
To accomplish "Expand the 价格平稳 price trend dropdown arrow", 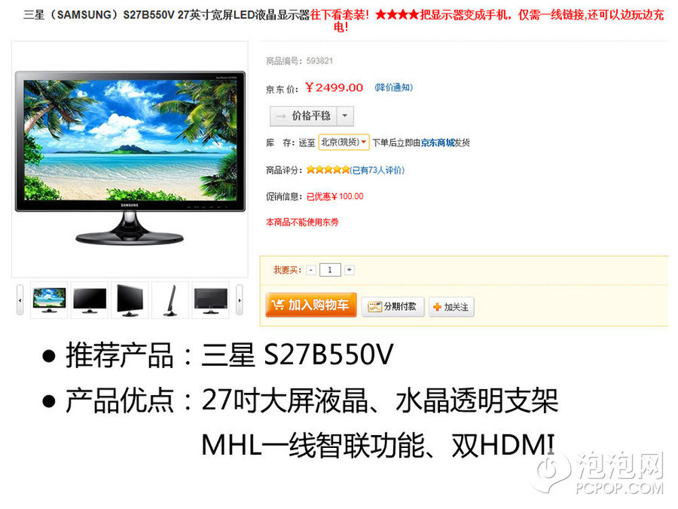I will (x=345, y=116).
